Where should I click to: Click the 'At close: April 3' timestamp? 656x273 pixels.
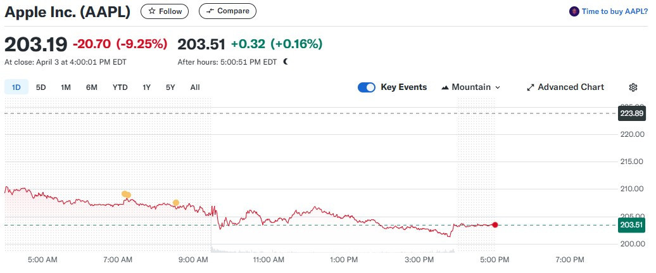click(x=65, y=62)
